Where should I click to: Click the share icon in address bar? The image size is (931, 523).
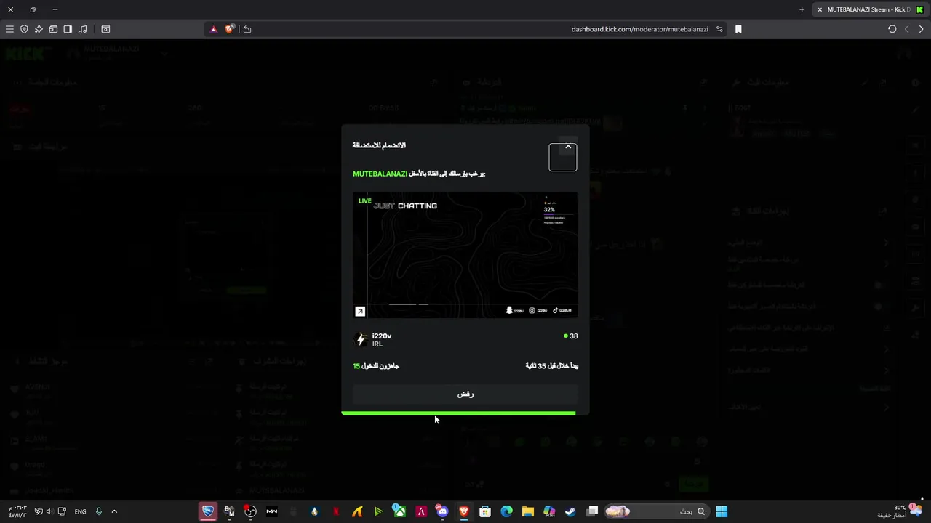point(247,29)
